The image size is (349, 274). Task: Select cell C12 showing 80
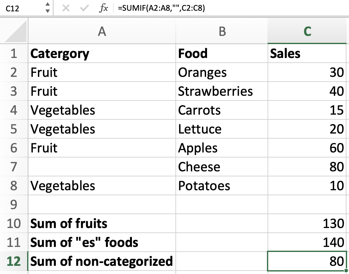pyautogui.click(x=307, y=261)
